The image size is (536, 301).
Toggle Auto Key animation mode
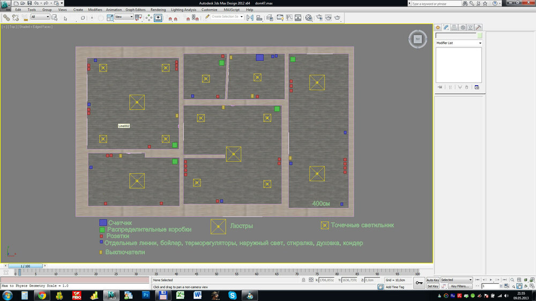click(x=433, y=280)
